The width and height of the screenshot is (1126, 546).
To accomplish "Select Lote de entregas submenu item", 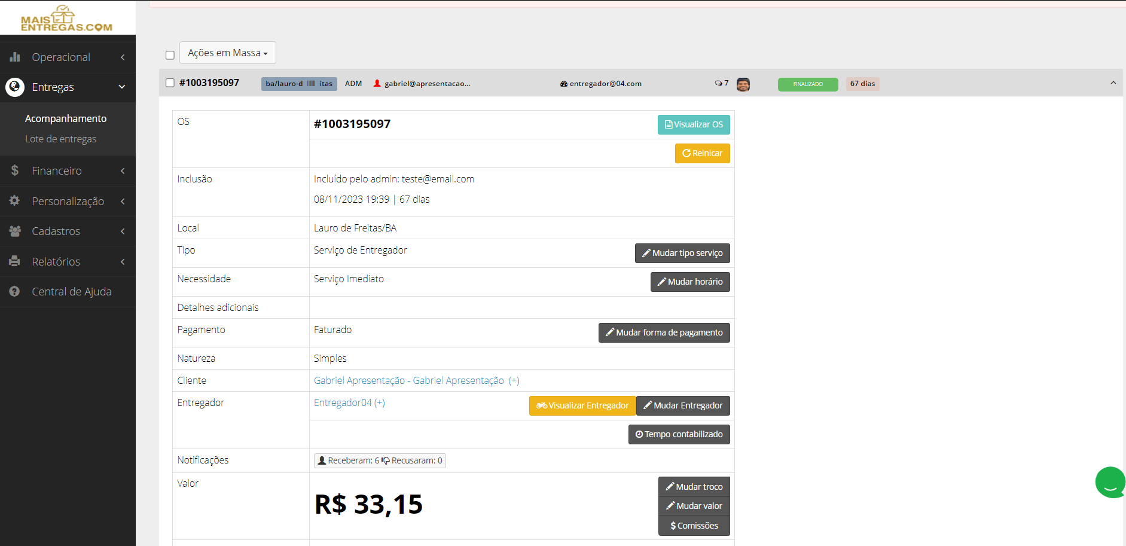I will click(60, 139).
